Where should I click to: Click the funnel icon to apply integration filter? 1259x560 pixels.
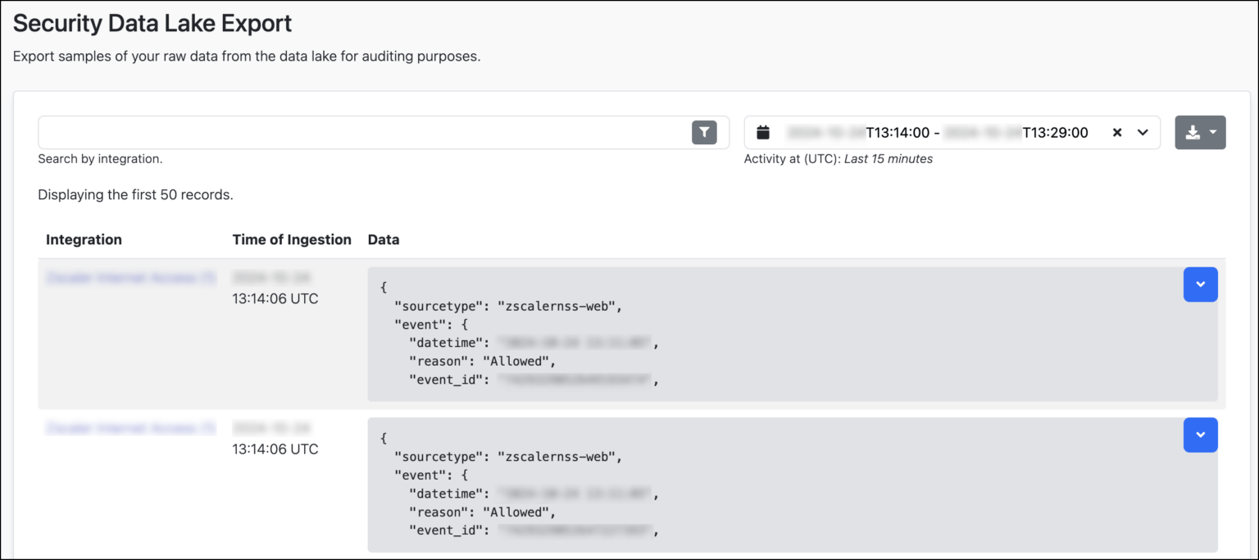(x=703, y=131)
